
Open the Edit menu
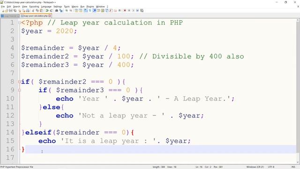(x=9, y=7)
